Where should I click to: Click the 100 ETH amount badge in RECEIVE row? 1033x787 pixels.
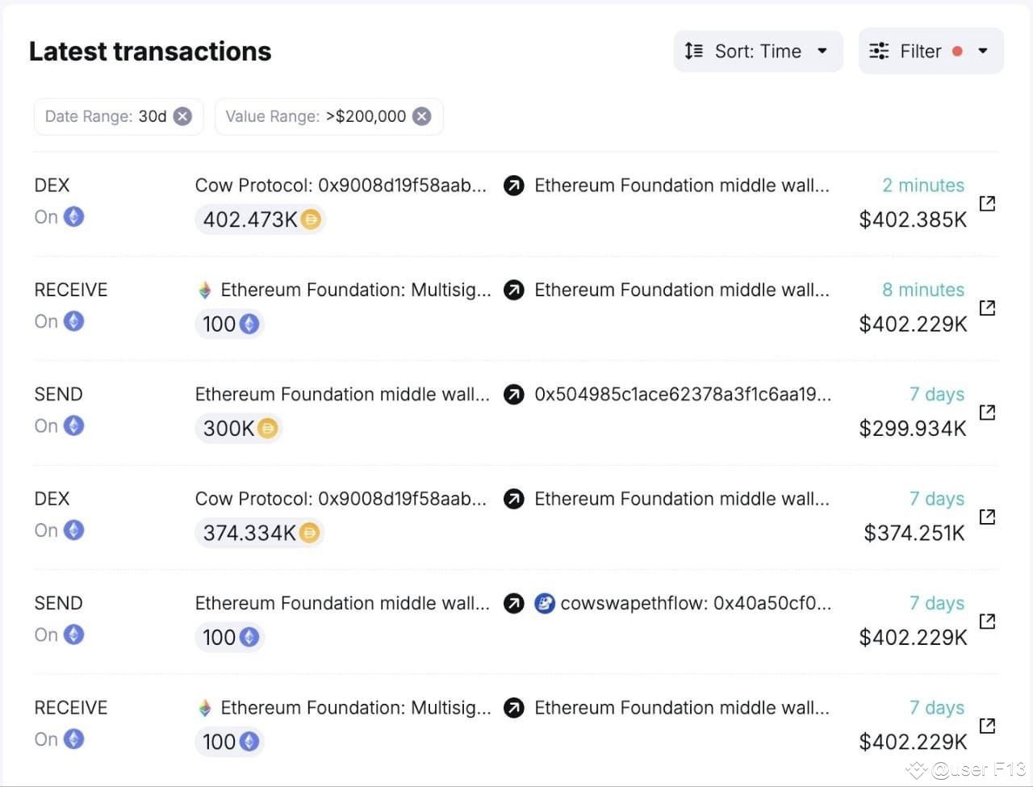[x=229, y=324]
